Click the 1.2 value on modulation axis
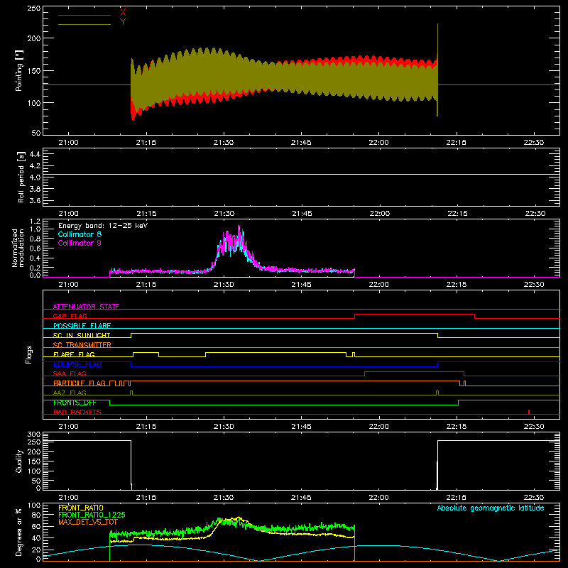 [x=35, y=222]
